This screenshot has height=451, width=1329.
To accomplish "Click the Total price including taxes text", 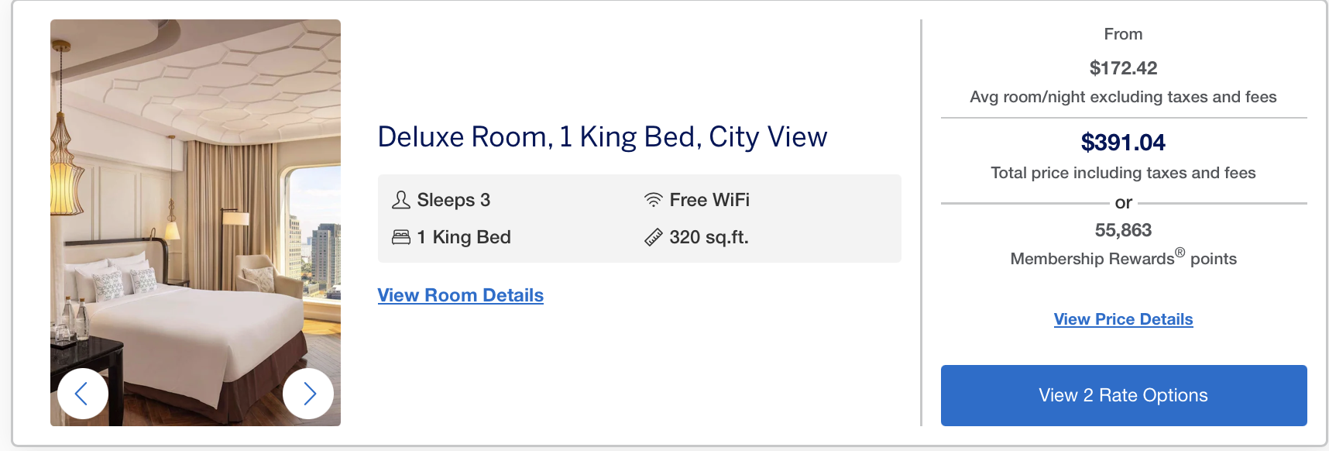I will tap(1123, 173).
